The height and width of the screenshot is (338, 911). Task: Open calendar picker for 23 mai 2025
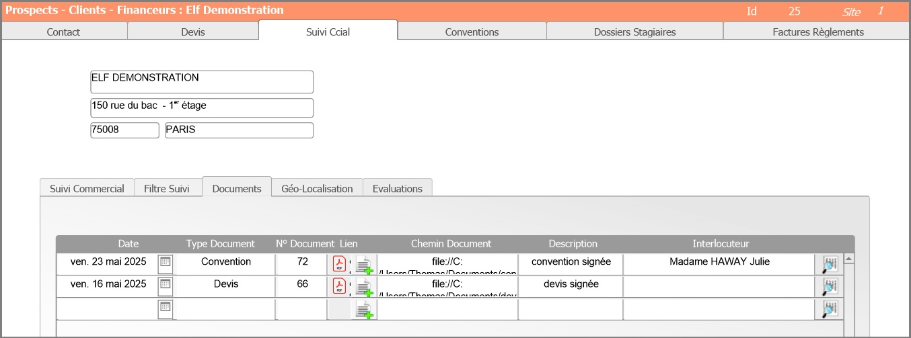point(165,264)
